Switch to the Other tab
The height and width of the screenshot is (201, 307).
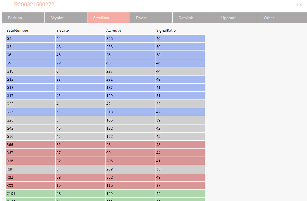click(283, 18)
